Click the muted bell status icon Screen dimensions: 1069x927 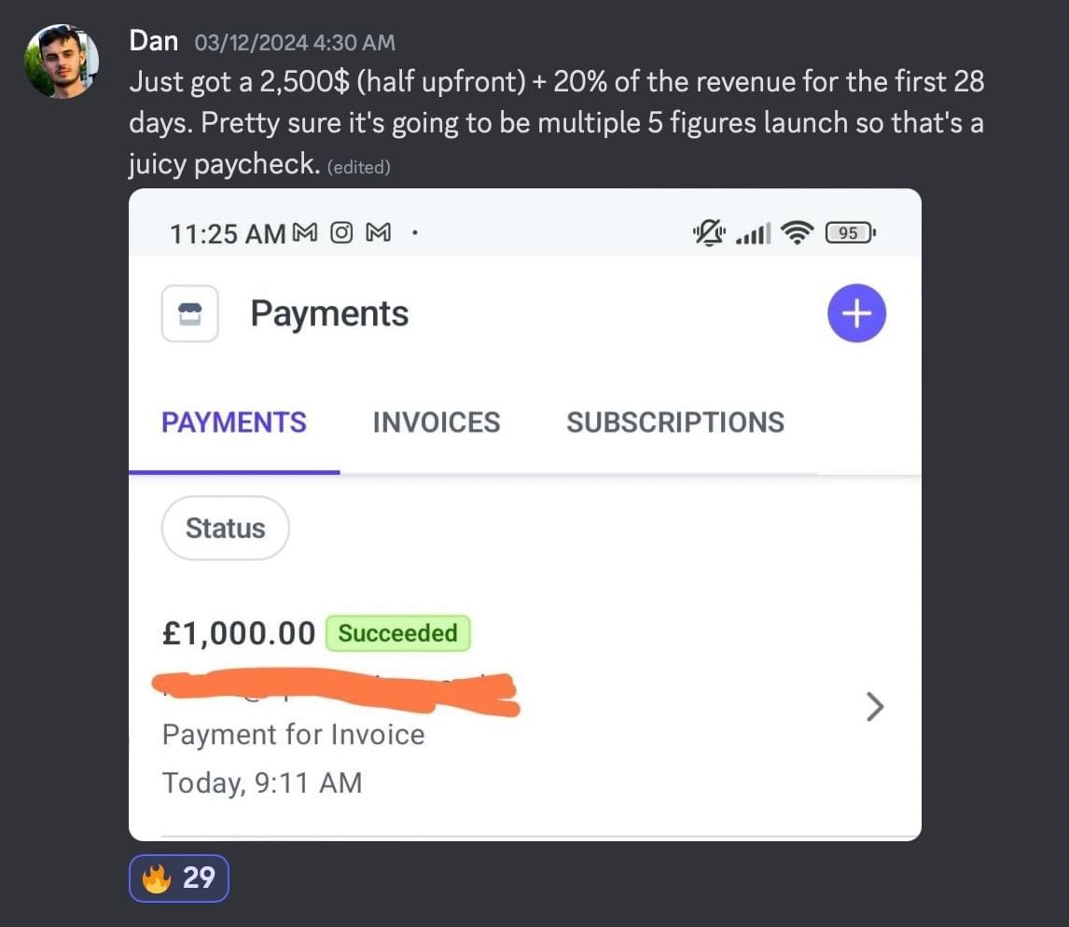708,232
